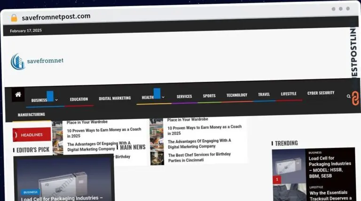Click the savefromnet building logo
361x201 pixels.
18,61
